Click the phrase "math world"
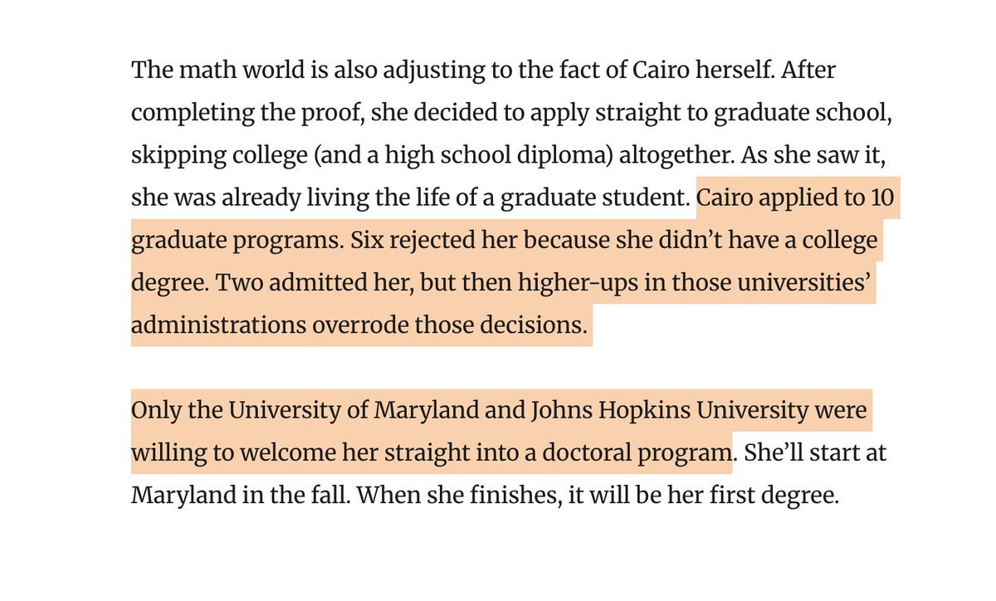 [x=226, y=71]
